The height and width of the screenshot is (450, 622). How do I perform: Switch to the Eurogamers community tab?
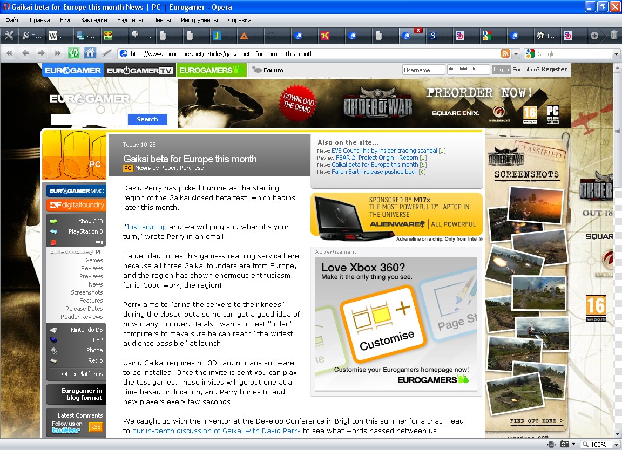click(212, 70)
